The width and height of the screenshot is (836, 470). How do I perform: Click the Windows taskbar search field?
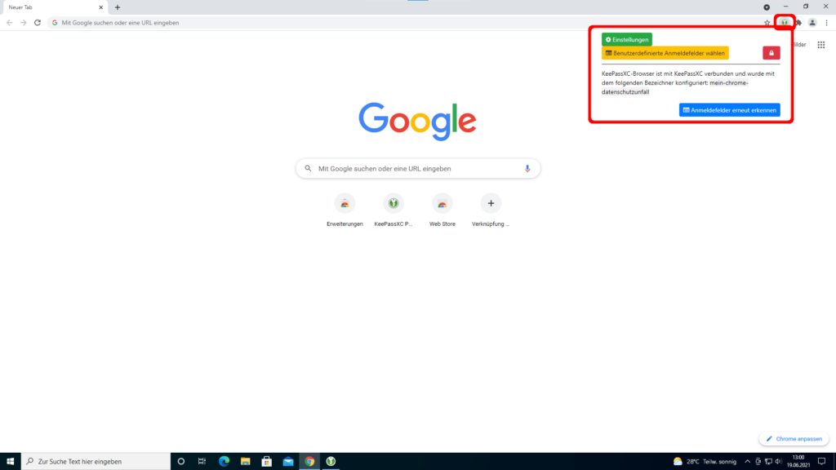96,462
